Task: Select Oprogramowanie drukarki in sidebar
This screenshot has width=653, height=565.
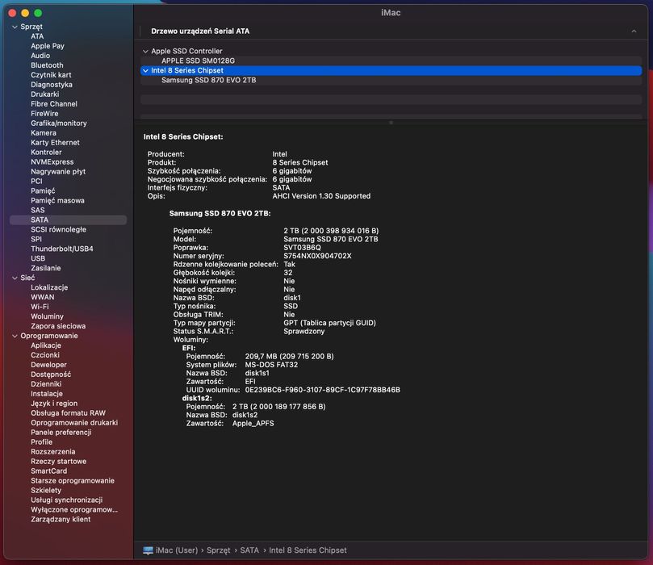Action: 74,423
